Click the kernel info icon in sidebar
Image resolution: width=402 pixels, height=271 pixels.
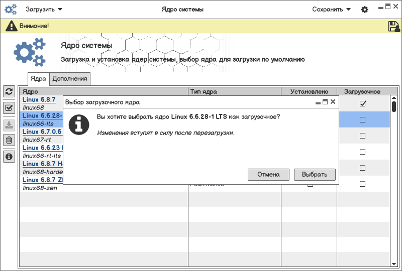click(9, 157)
